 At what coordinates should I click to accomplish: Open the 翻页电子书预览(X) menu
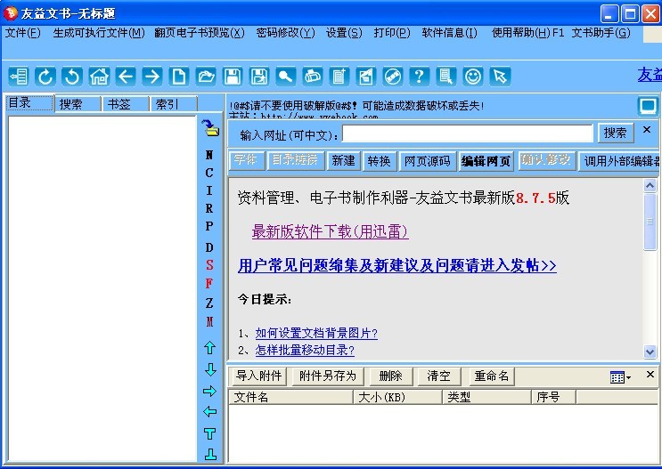pyautogui.click(x=200, y=33)
